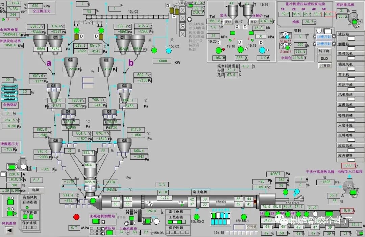
Task: Select the 1#液压缸 button
Action: [x=324, y=37]
